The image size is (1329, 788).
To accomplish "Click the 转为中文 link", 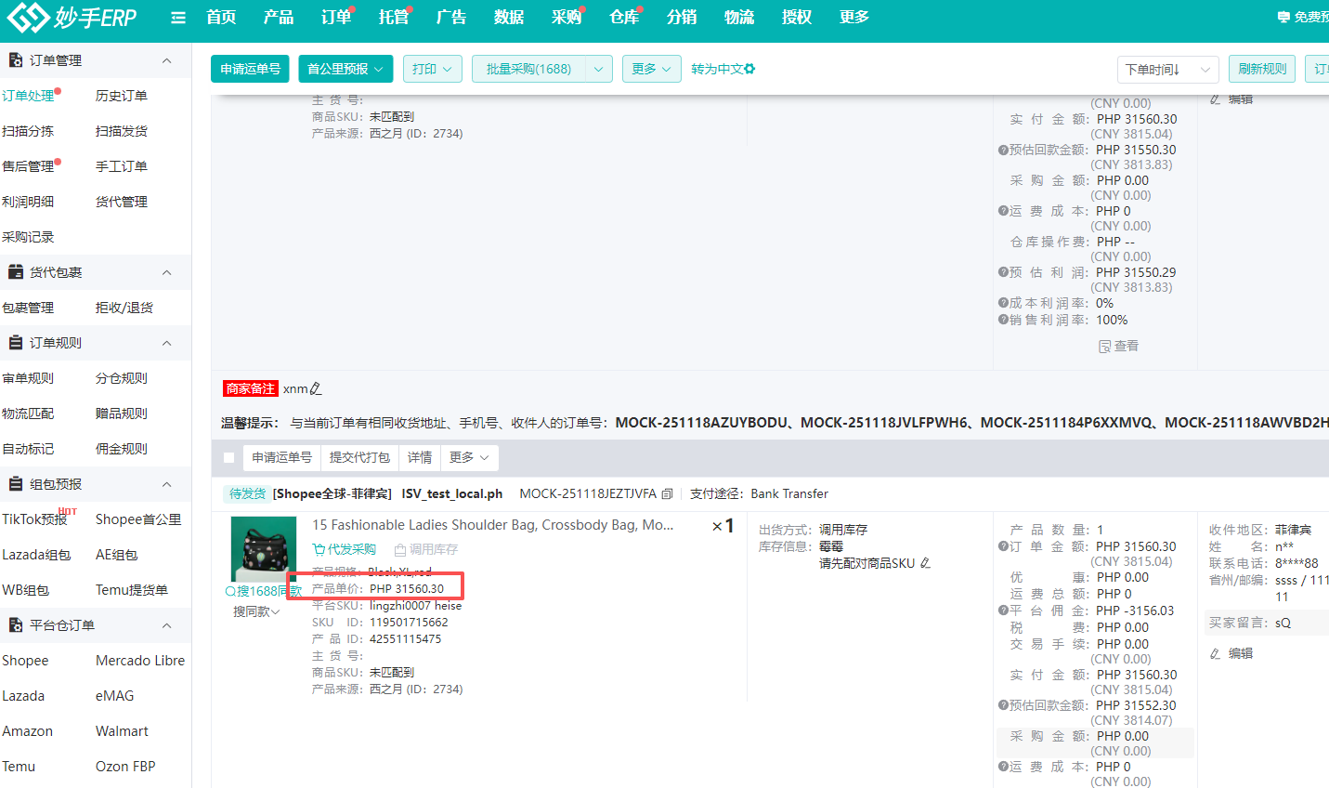I will [717, 69].
